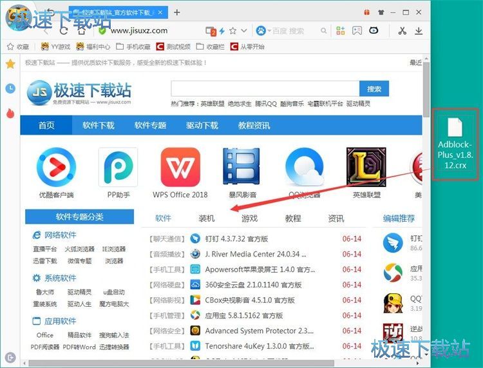Click the clock history sidebar icon
Viewport: 483px width, 368px height.
[x=10, y=88]
